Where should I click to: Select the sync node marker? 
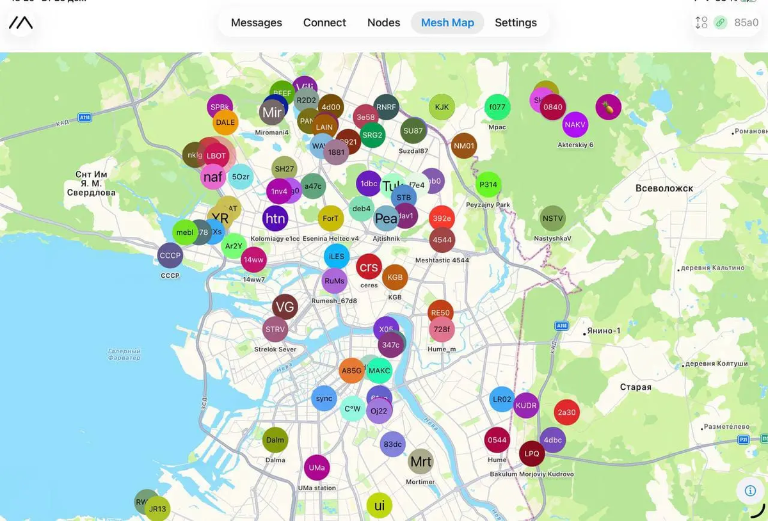(x=324, y=398)
